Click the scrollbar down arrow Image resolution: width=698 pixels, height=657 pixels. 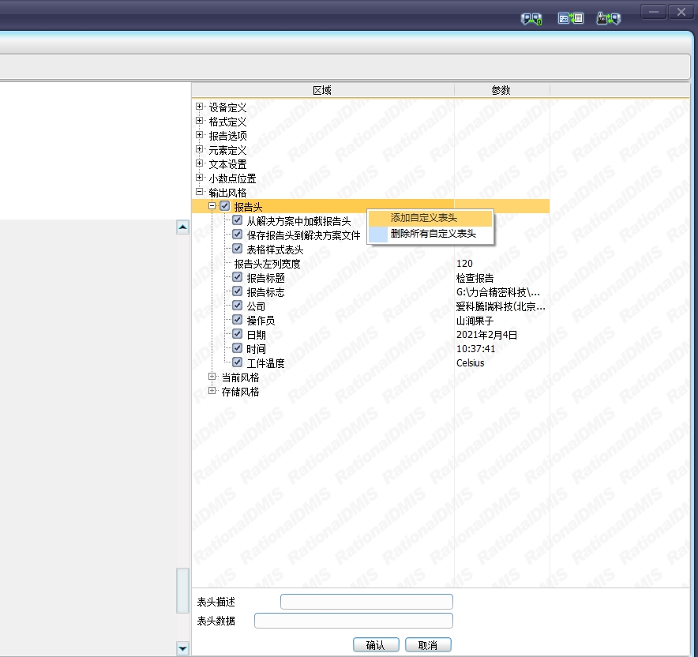(x=182, y=648)
